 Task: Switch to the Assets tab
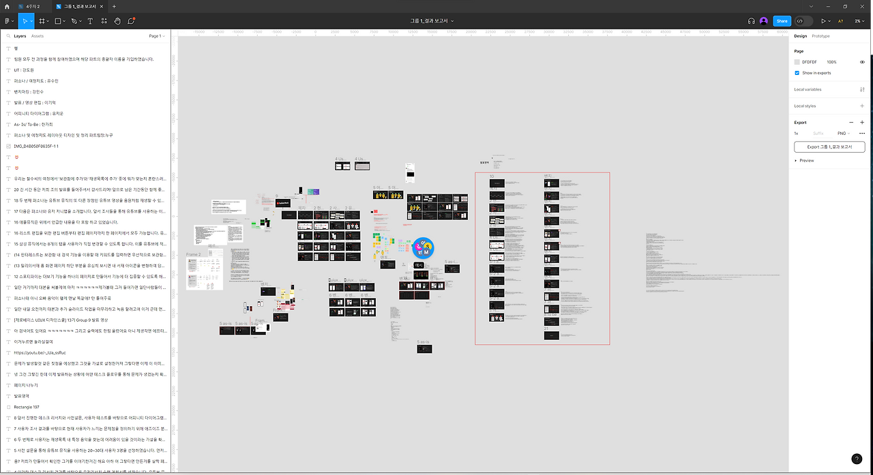[x=37, y=36]
